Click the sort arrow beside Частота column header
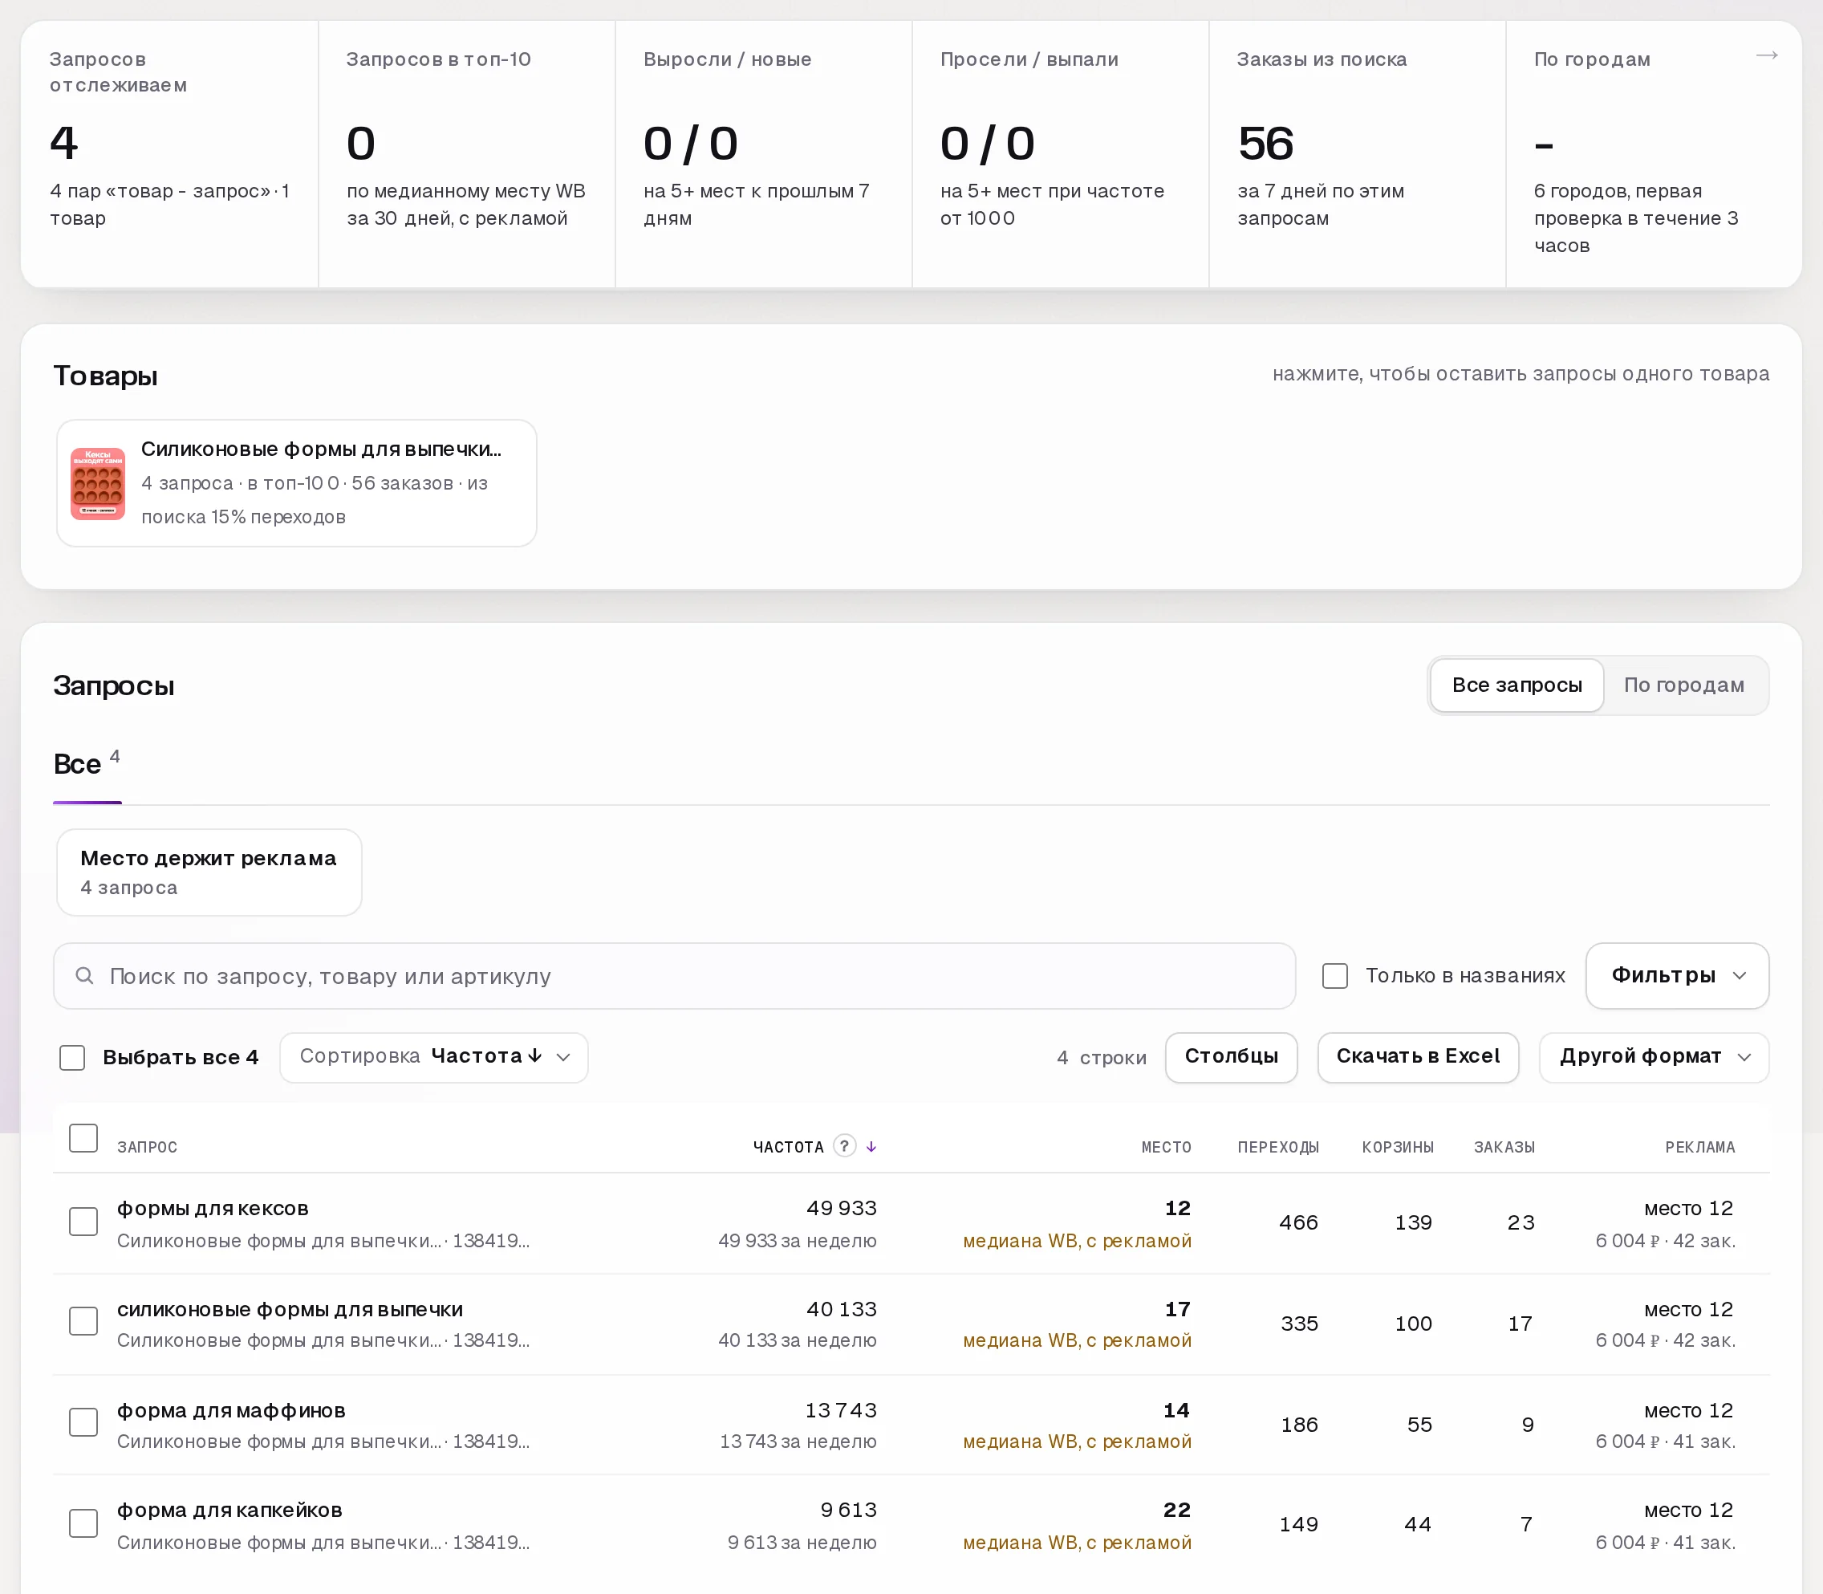This screenshot has width=1823, height=1594. coord(871,1147)
